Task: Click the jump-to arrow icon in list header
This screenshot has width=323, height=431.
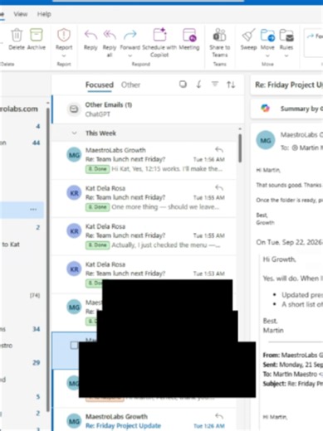Action: pos(198,84)
